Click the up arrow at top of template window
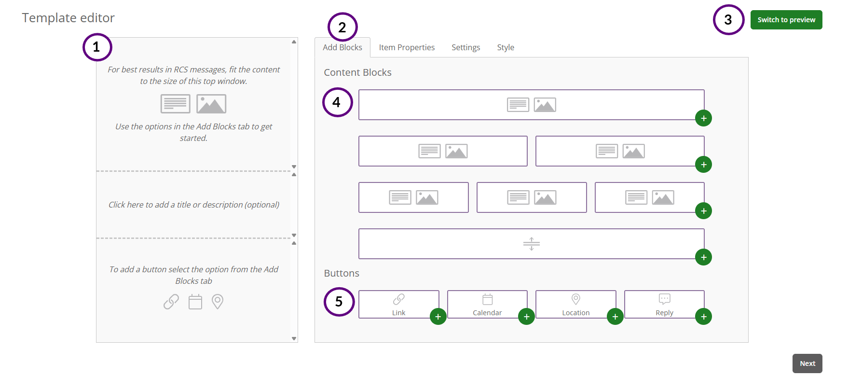The height and width of the screenshot is (377, 862). pos(294,42)
